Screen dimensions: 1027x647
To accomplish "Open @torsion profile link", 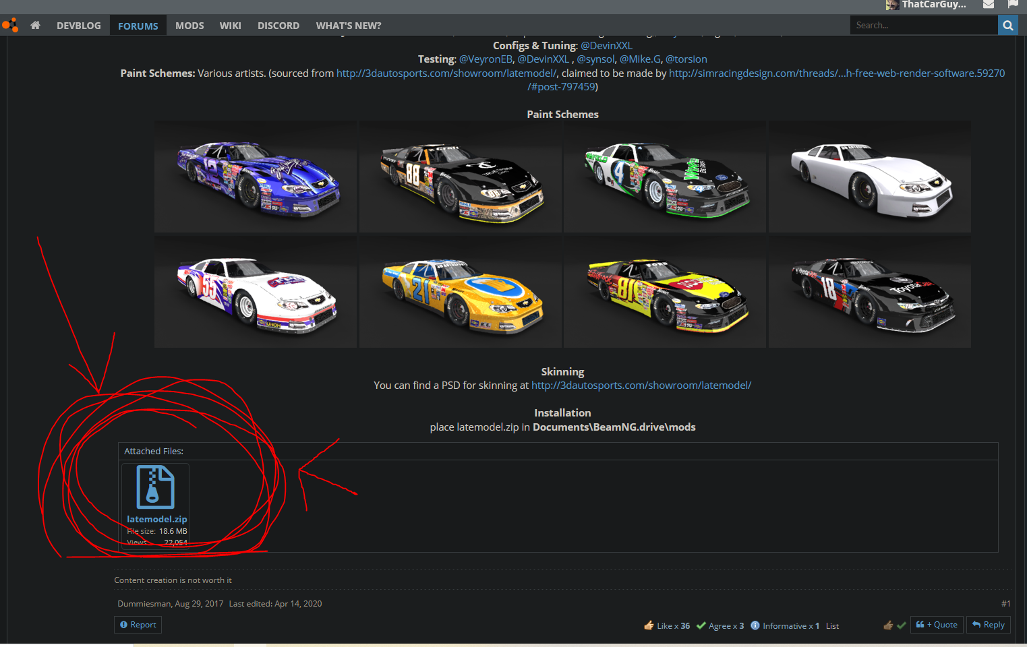I will point(686,59).
